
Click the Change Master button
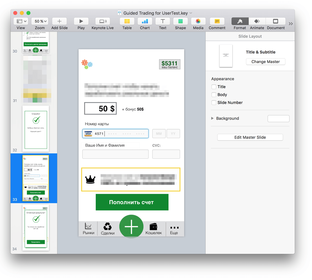[265, 62]
